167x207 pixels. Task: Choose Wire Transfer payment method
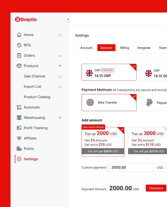coord(109,103)
